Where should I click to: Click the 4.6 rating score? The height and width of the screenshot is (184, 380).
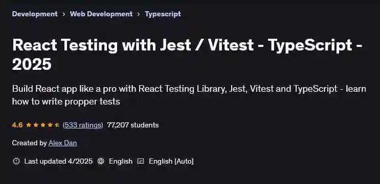click(17, 125)
